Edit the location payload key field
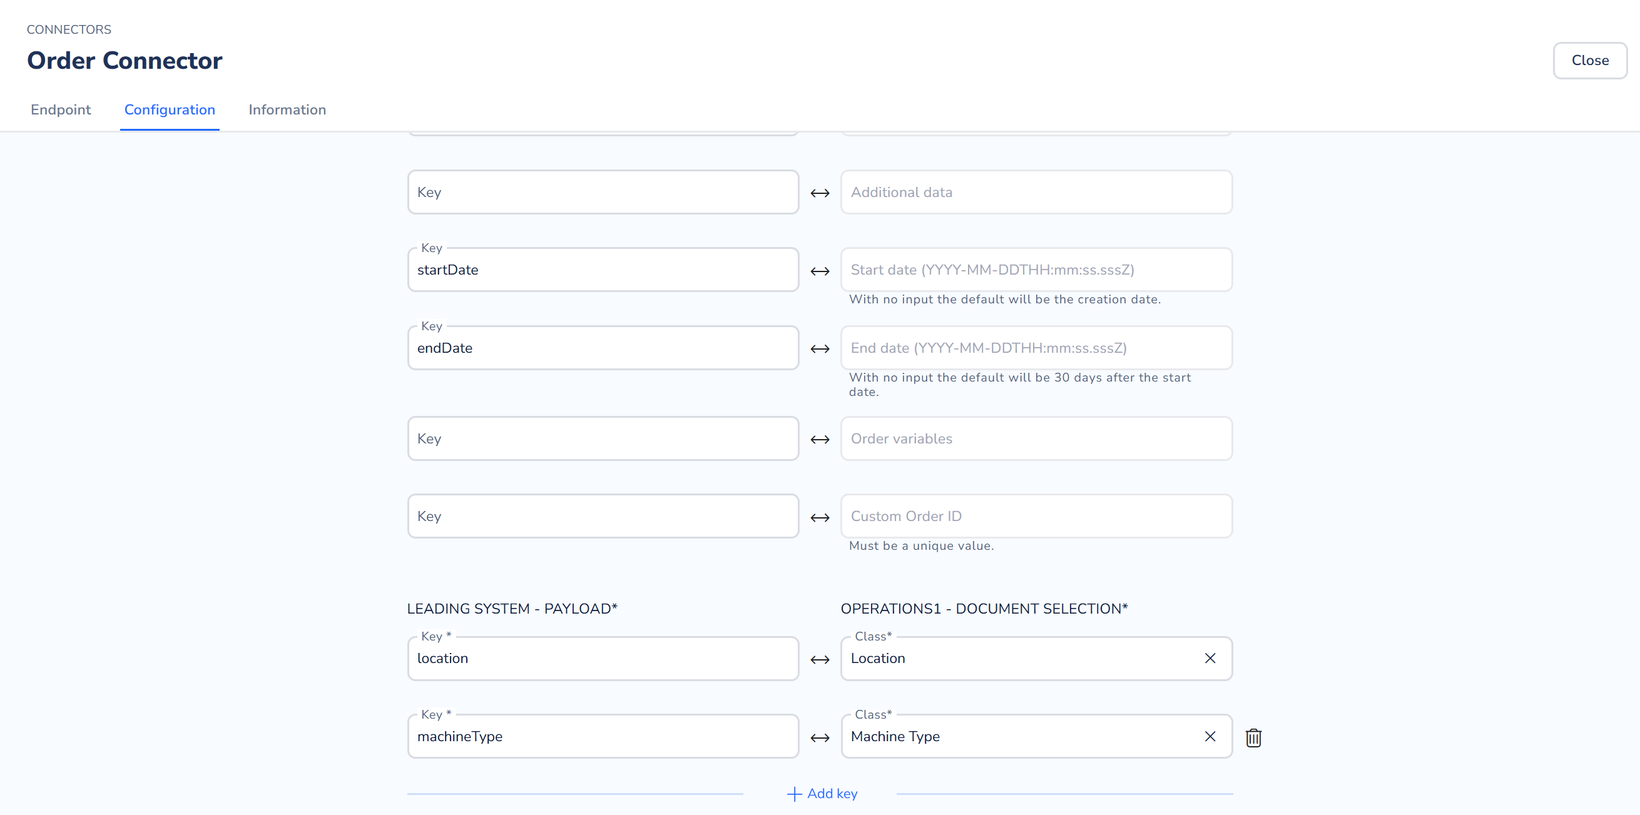The height and width of the screenshot is (815, 1640). [x=603, y=659]
